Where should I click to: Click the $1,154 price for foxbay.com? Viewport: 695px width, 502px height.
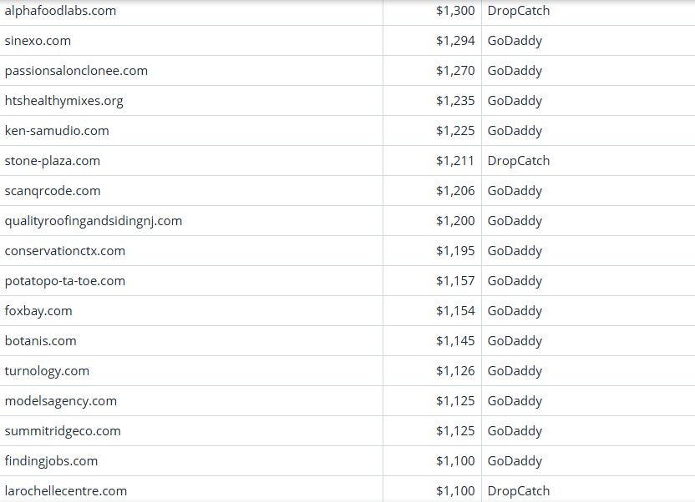[x=455, y=311]
